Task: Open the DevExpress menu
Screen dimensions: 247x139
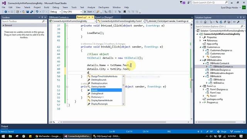Action: click(104, 7)
